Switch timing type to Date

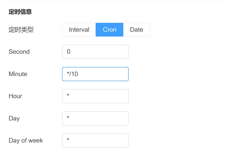pyautogui.click(x=137, y=30)
